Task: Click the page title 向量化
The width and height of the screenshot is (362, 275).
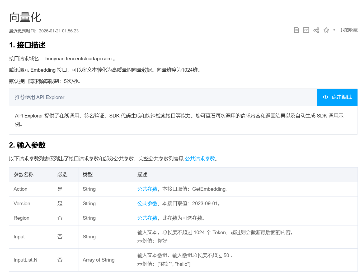Action: click(x=25, y=17)
